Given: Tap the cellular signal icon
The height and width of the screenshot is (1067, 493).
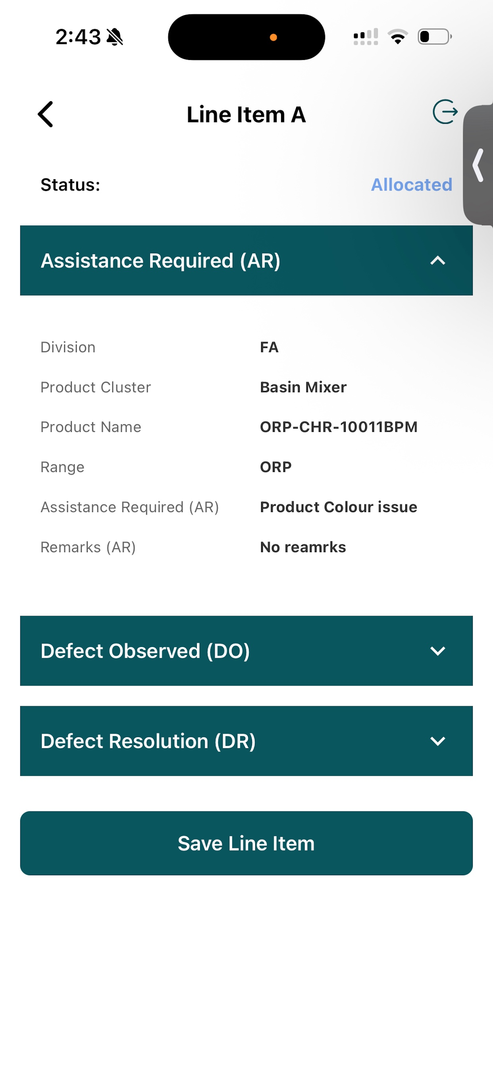Looking at the screenshot, I should click(366, 37).
